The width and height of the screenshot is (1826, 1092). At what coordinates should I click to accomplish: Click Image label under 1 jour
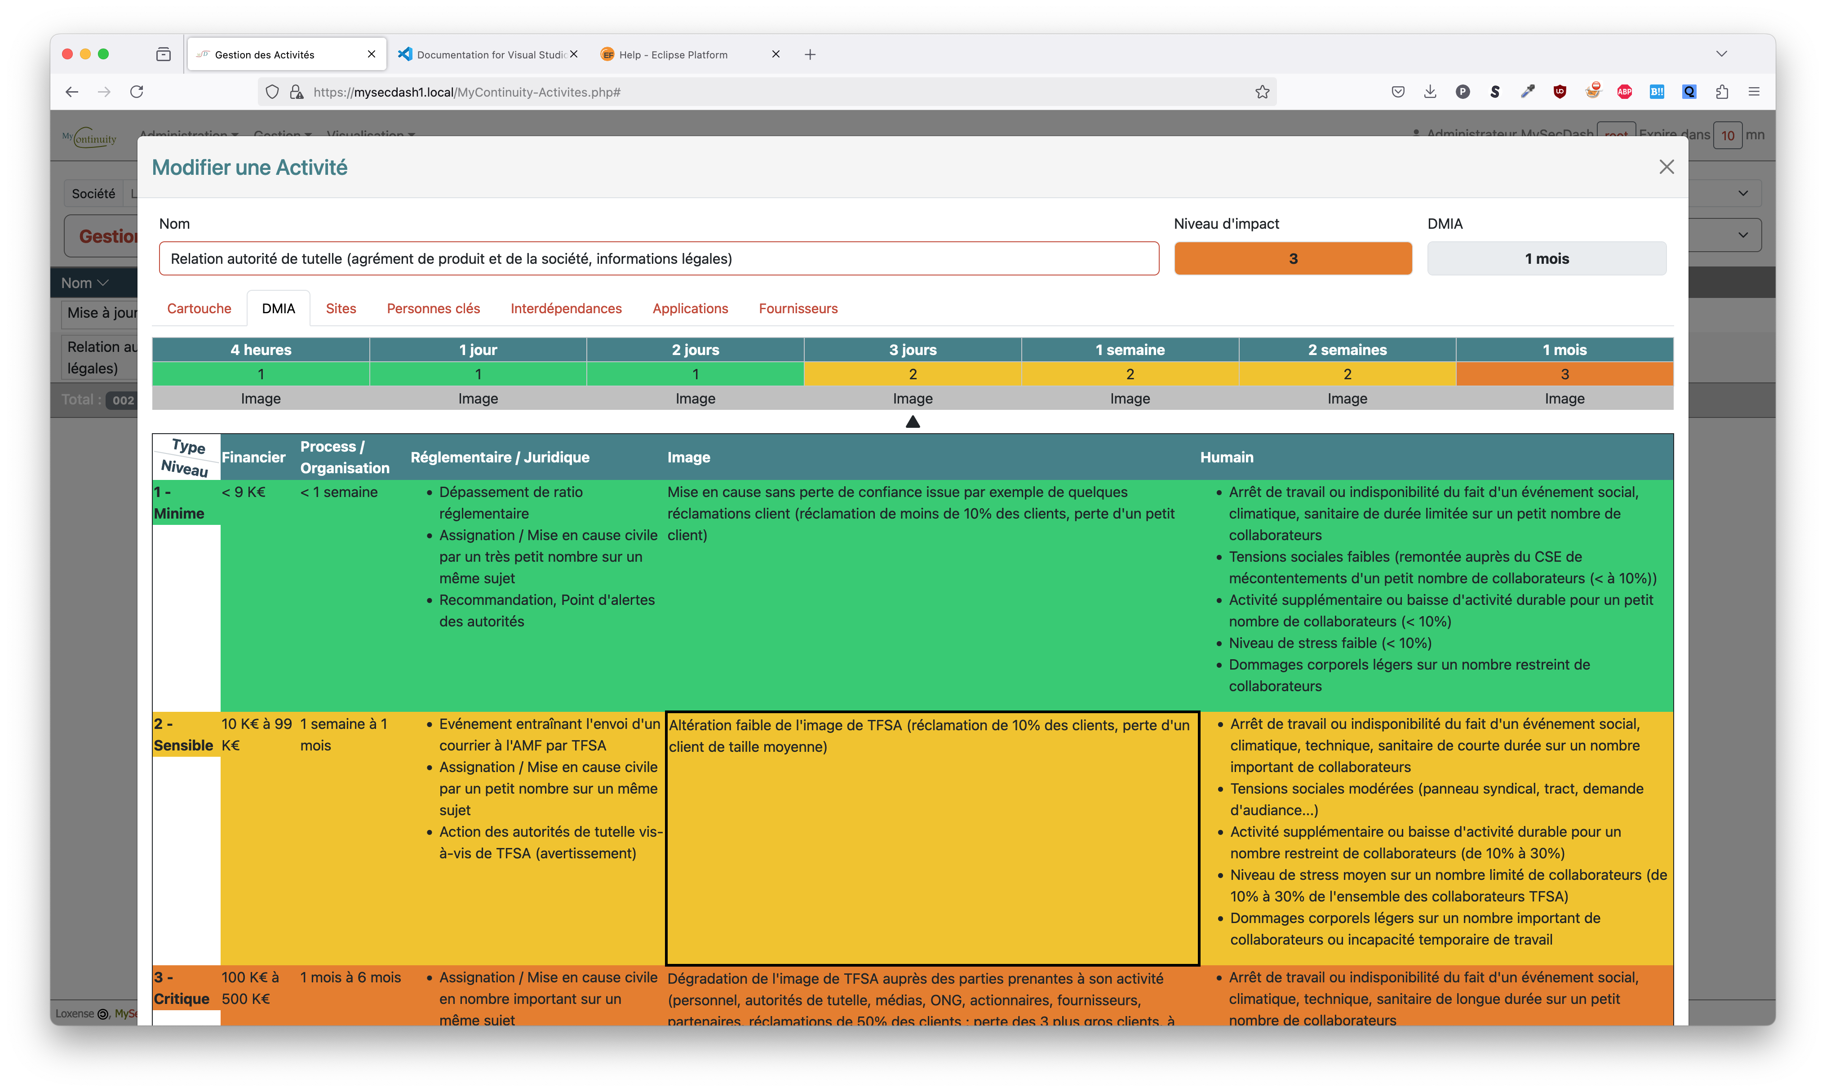478,398
